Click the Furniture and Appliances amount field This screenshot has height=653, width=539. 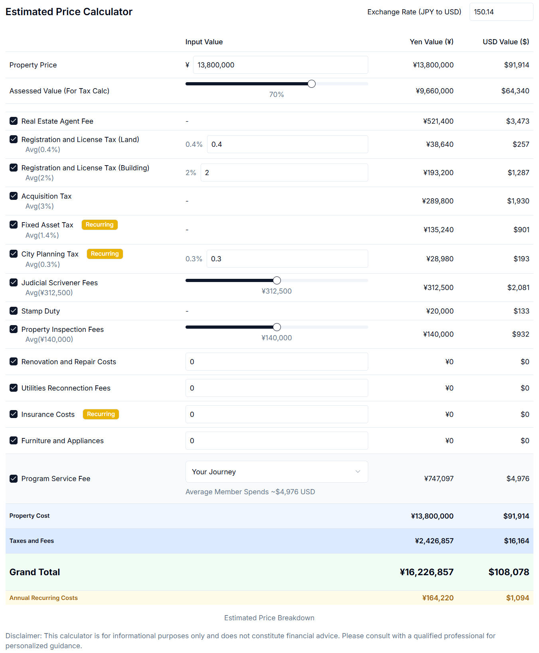[276, 441]
